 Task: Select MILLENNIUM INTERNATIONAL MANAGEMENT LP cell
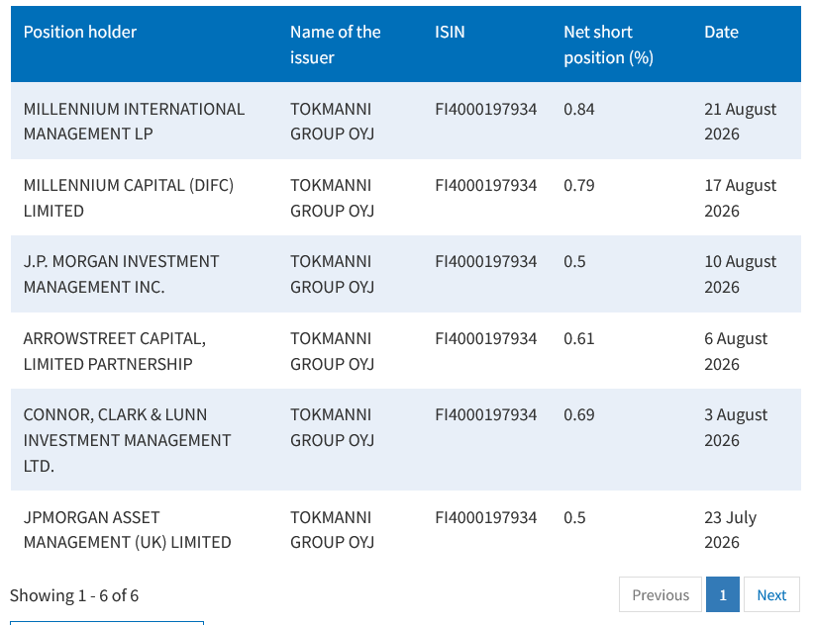click(134, 122)
